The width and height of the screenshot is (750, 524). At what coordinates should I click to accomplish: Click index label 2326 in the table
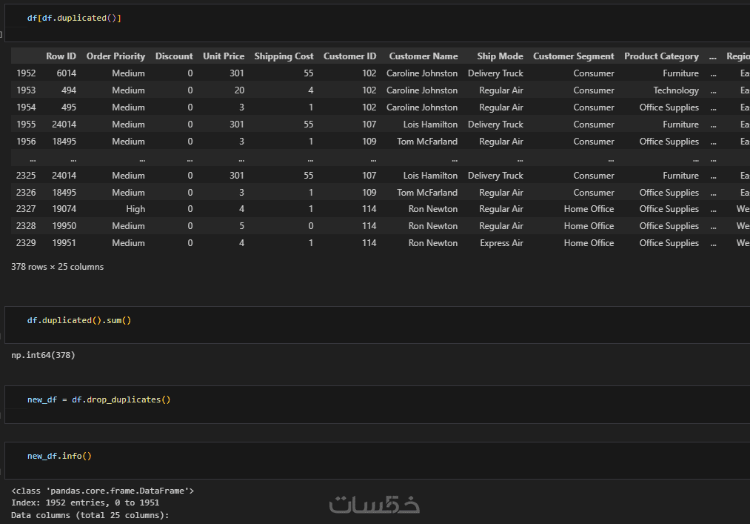26,192
